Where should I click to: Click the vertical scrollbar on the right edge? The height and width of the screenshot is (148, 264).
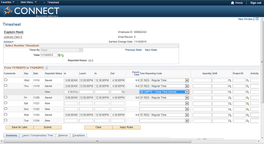point(262,62)
